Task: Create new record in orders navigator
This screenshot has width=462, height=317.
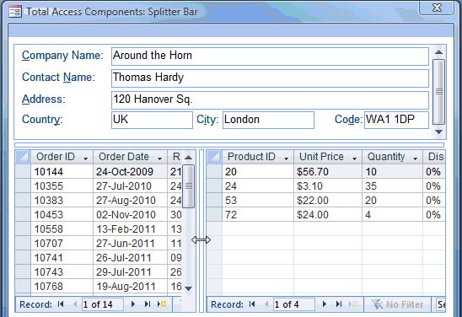Action: pos(162,304)
